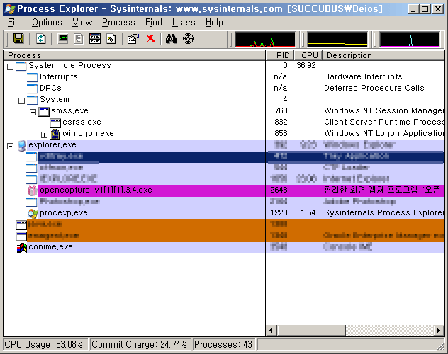Click the View DLLs/Handles toolbar icon
The height and width of the screenshot is (354, 448).
coord(111,38)
